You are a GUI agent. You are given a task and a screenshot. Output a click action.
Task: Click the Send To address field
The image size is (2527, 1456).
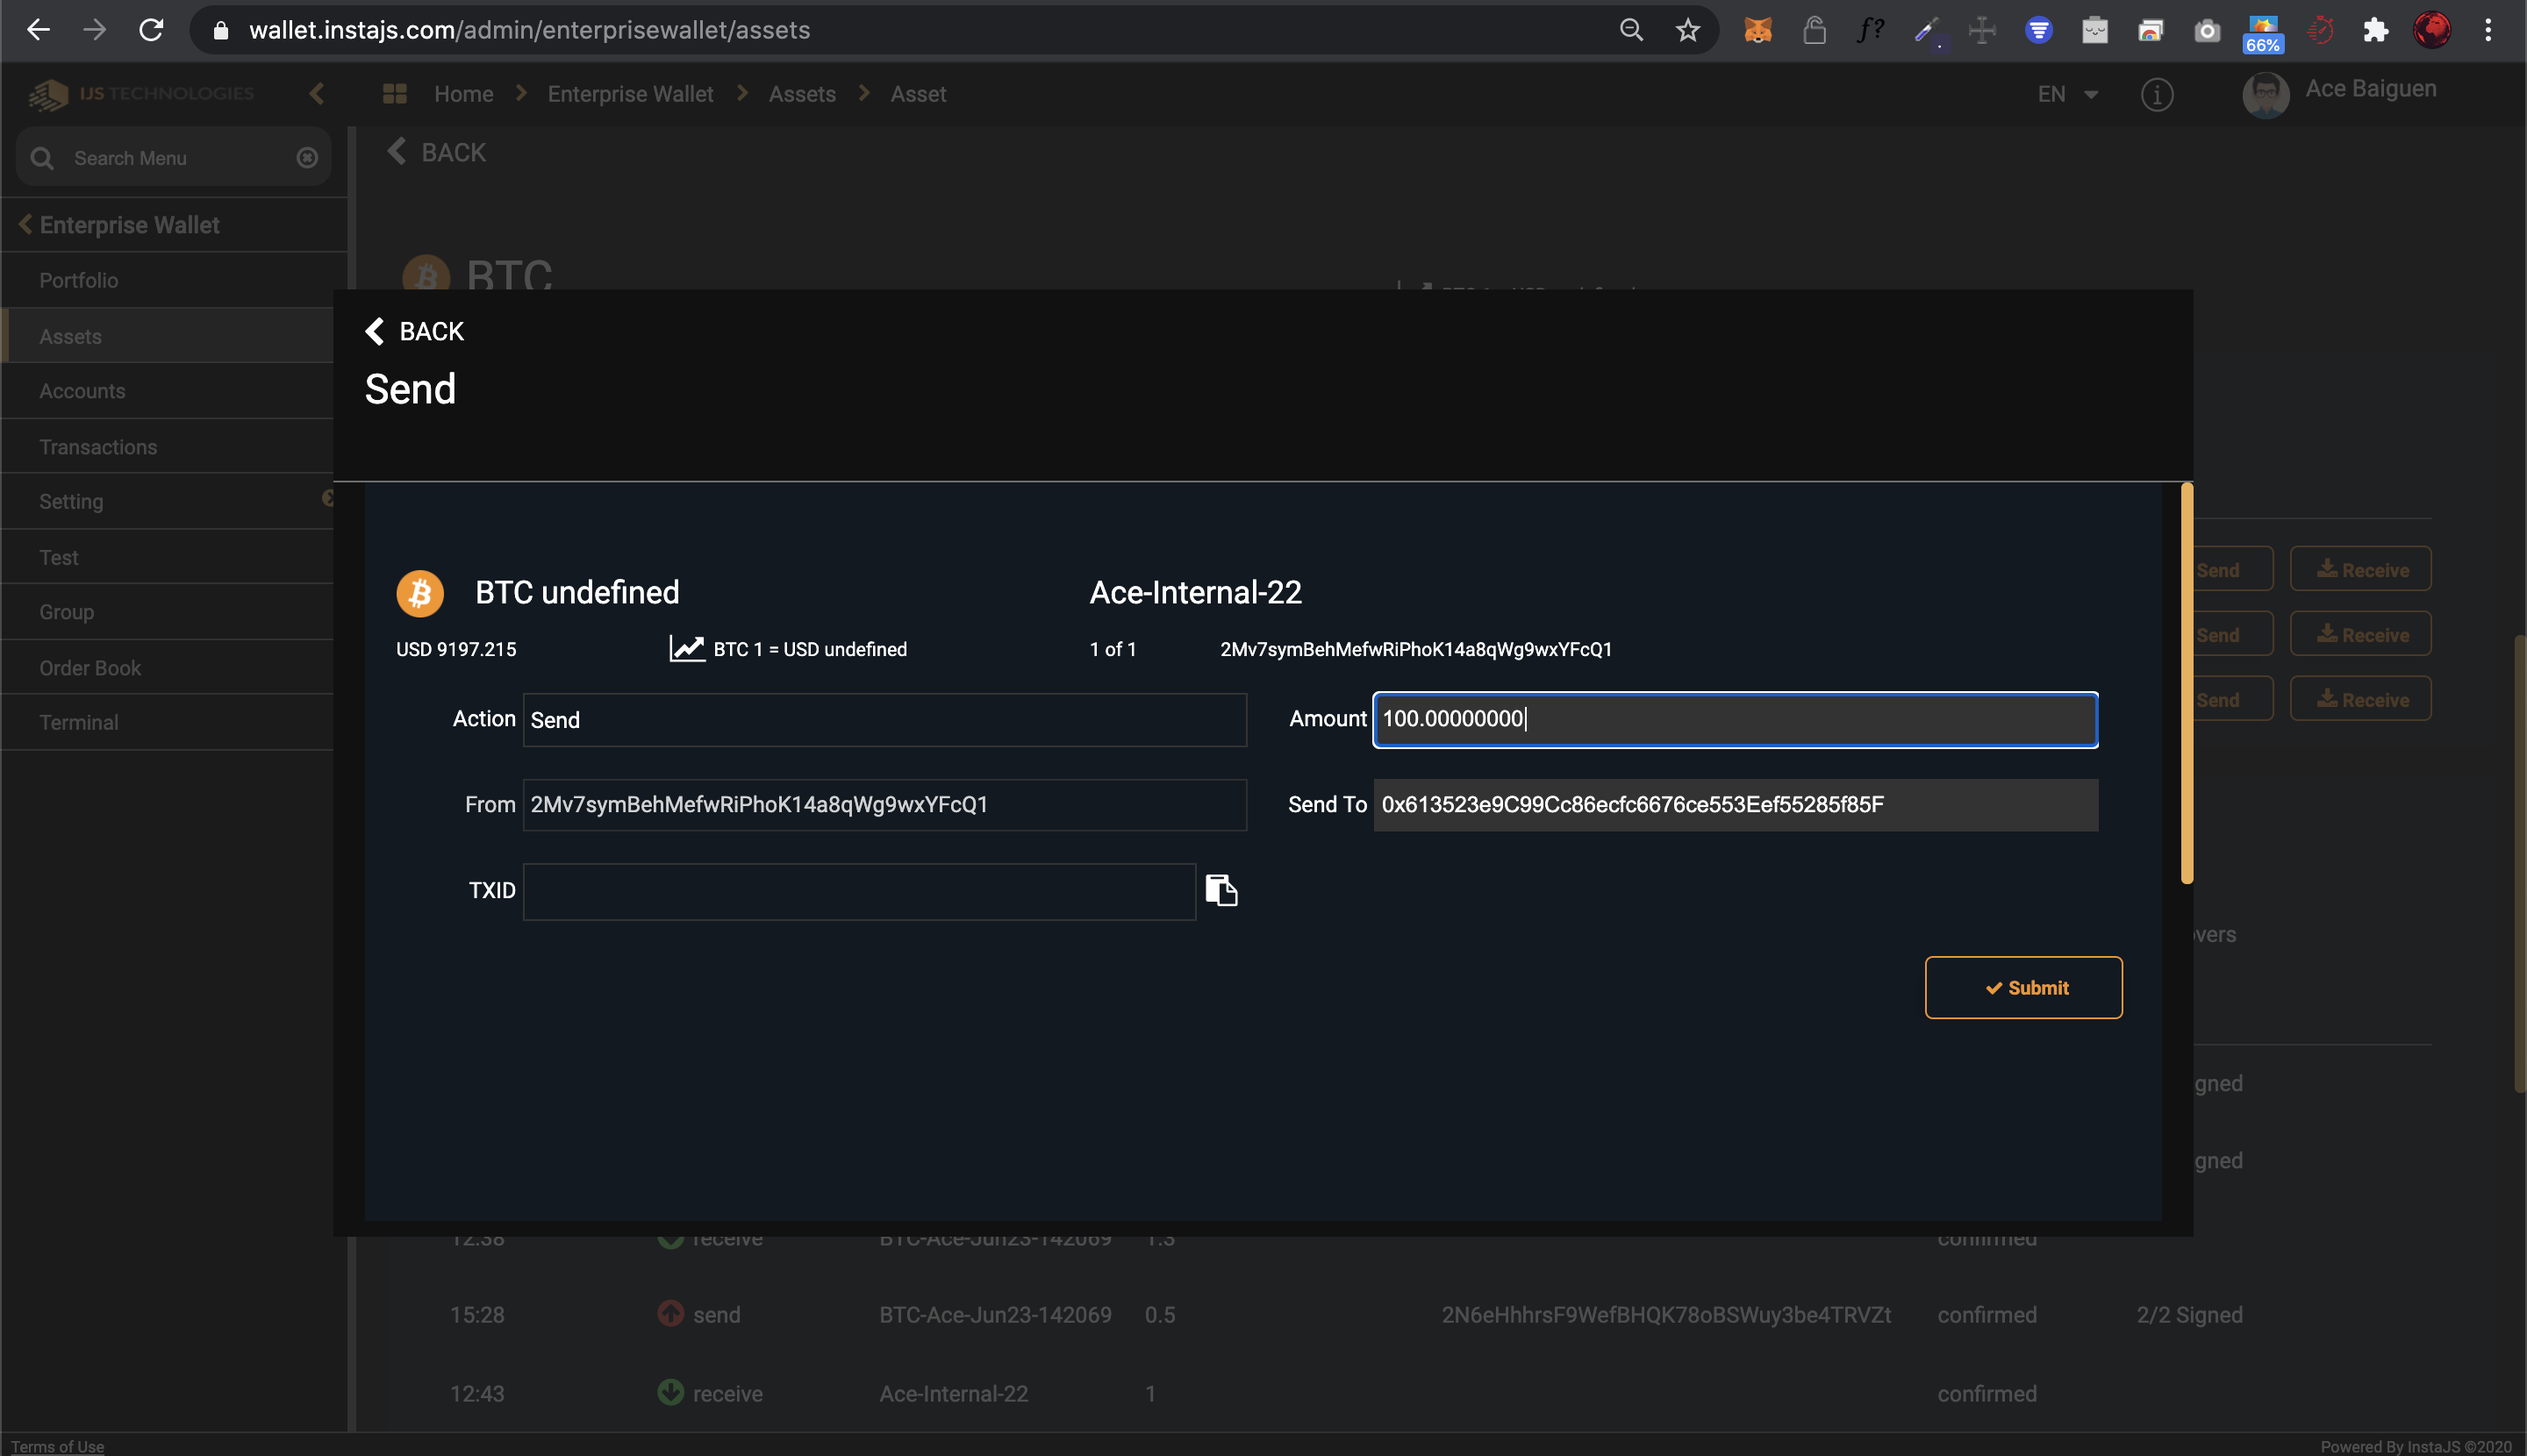click(x=1735, y=805)
